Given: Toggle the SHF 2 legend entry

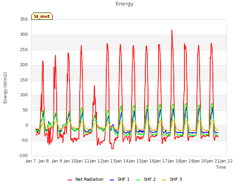Looking at the screenshot, I should 146,179.
